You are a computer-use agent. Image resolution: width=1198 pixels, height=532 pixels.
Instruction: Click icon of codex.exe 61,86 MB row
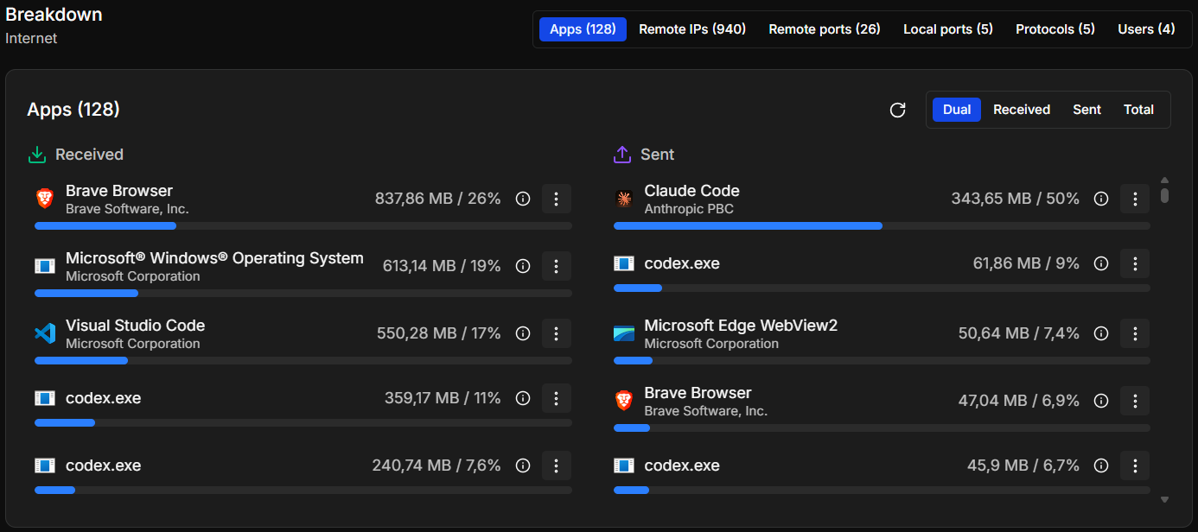(623, 263)
